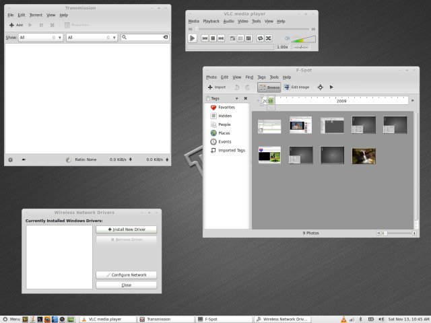431x323 pixels.
Task: Start the F-Spot slideshow play icon
Action: point(331,87)
